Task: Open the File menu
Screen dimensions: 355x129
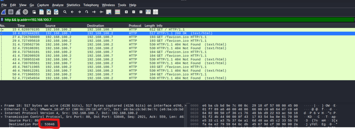Action: coord(4,5)
